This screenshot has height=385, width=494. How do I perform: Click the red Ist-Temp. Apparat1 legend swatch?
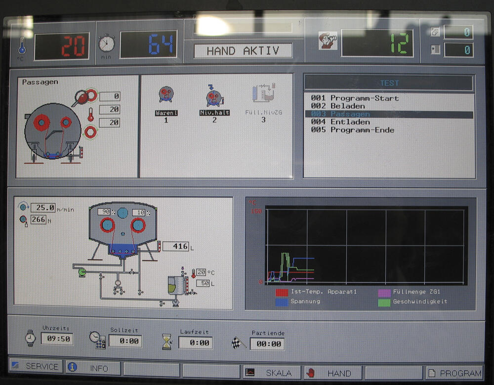tap(282, 292)
